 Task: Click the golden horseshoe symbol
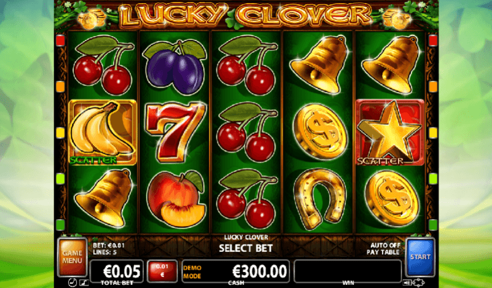(319, 200)
